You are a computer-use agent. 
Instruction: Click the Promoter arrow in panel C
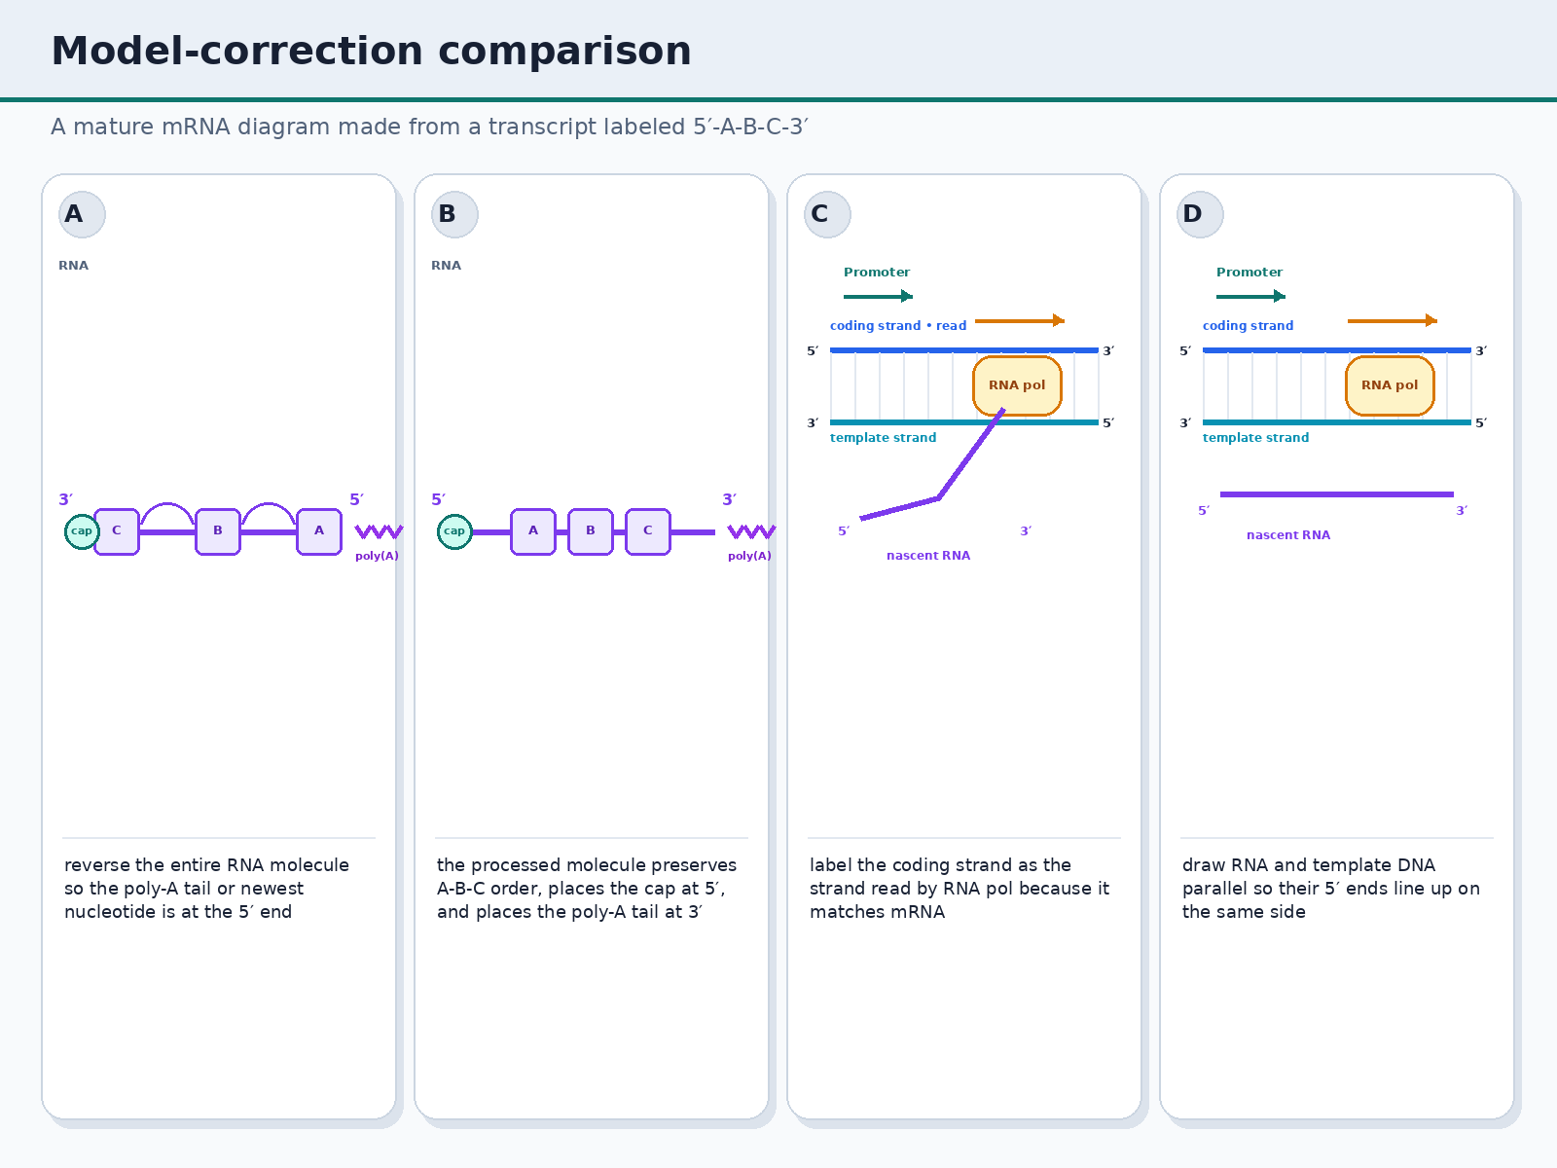878,296
